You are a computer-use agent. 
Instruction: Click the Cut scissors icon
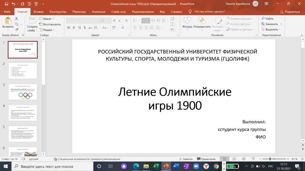(17, 19)
